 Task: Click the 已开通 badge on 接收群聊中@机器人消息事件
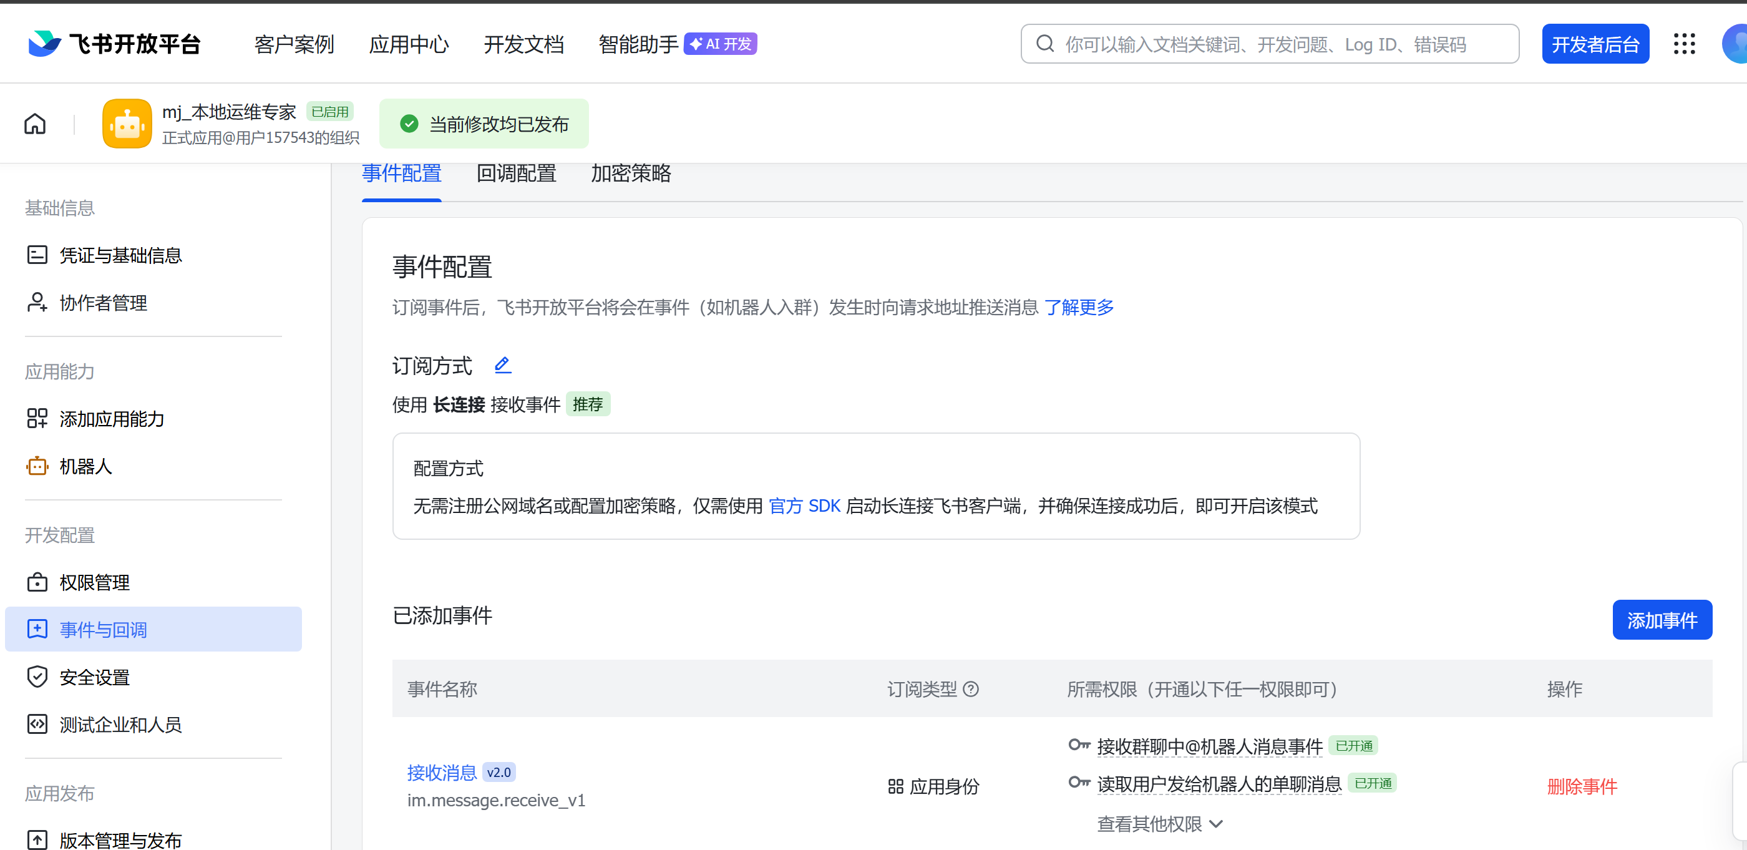click(1353, 746)
